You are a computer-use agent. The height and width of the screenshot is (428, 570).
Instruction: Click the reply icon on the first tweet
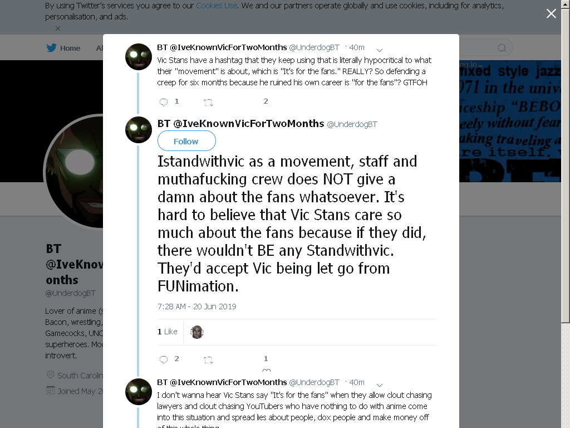coord(164,103)
